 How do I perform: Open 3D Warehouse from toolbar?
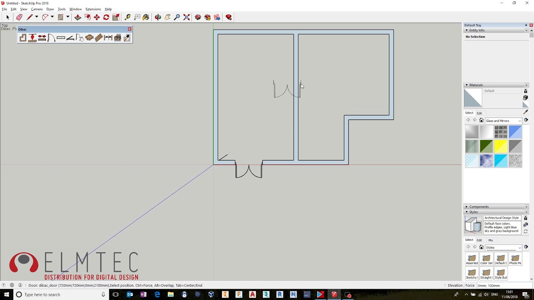pos(198,17)
